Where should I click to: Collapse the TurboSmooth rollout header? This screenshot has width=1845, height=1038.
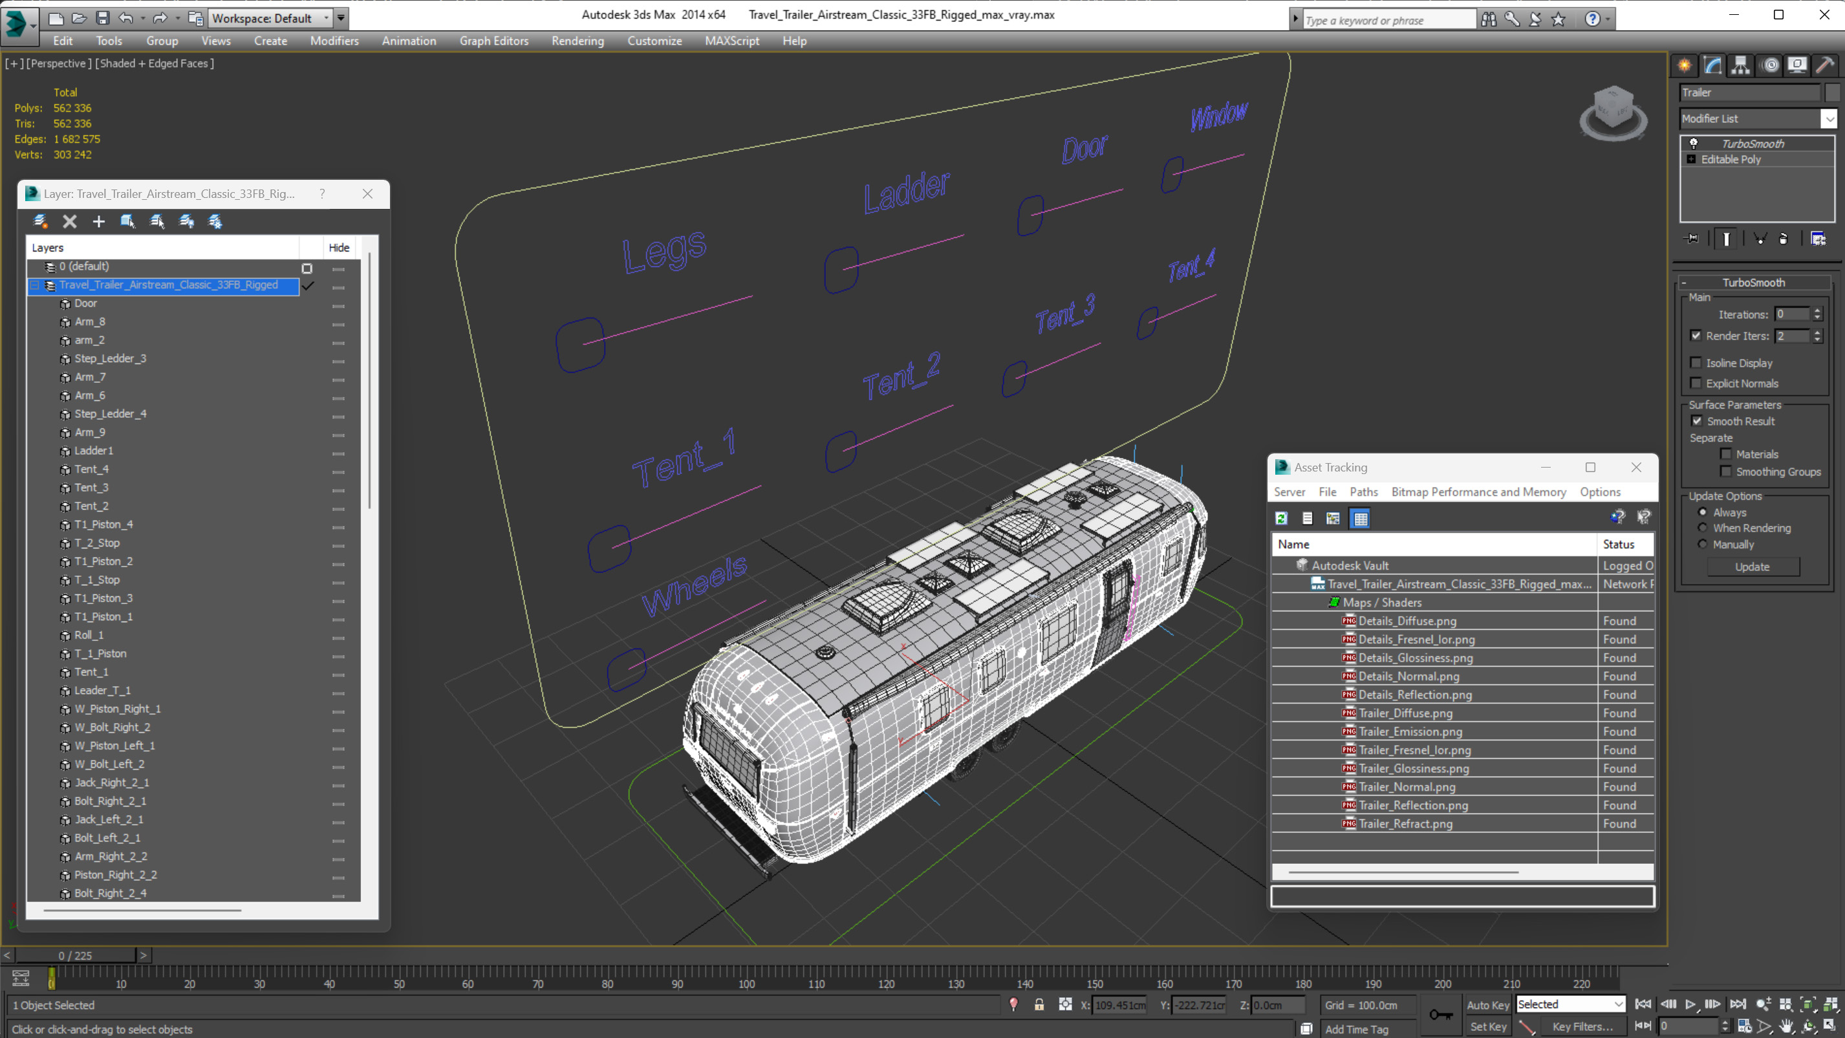1753,282
